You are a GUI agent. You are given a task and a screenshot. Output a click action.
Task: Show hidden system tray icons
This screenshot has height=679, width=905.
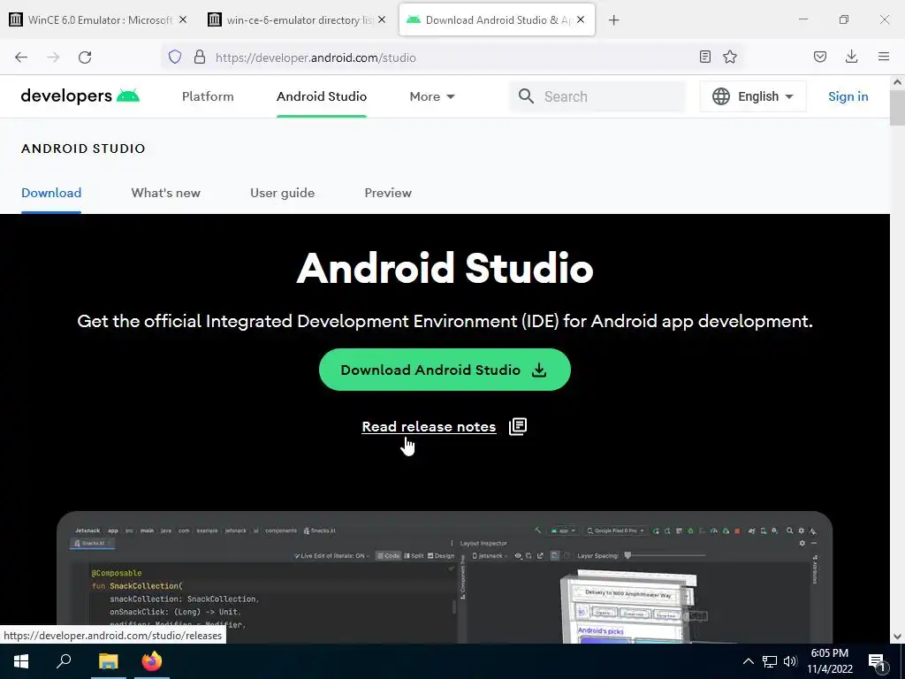[x=748, y=661]
